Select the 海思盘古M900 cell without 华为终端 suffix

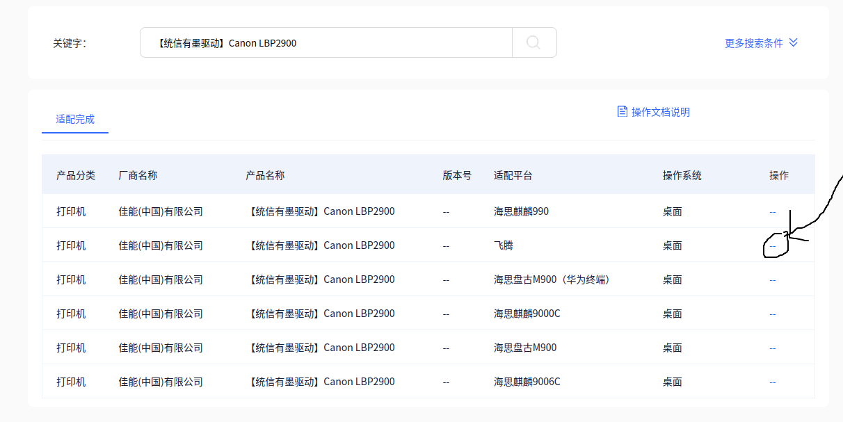pyautogui.click(x=525, y=348)
